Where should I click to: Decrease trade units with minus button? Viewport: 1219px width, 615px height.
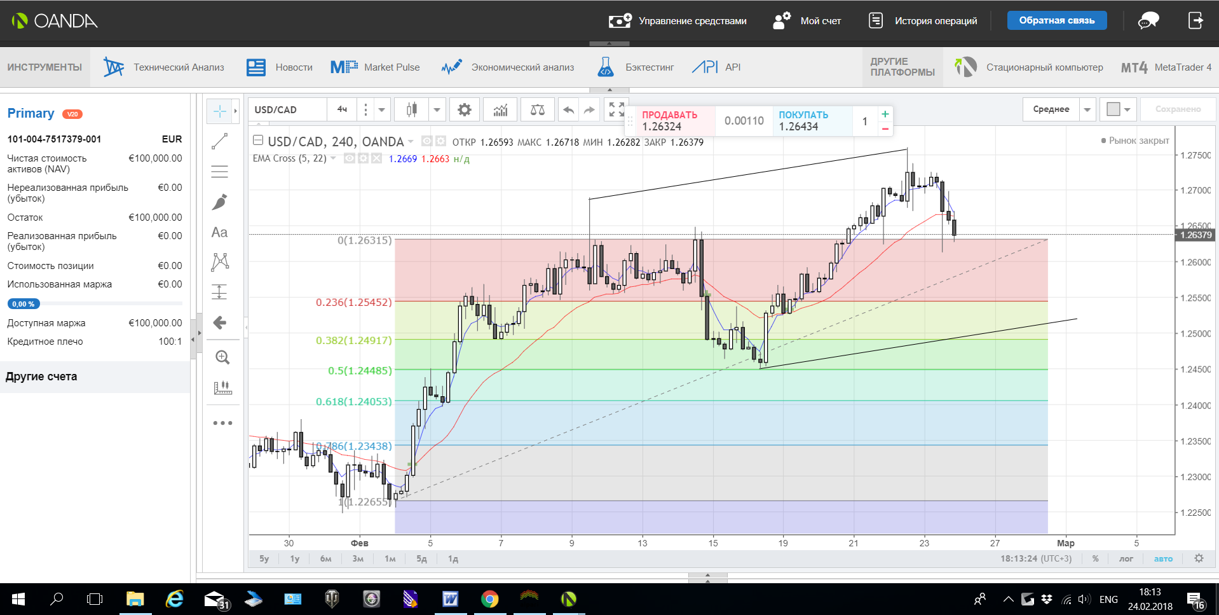pos(885,128)
